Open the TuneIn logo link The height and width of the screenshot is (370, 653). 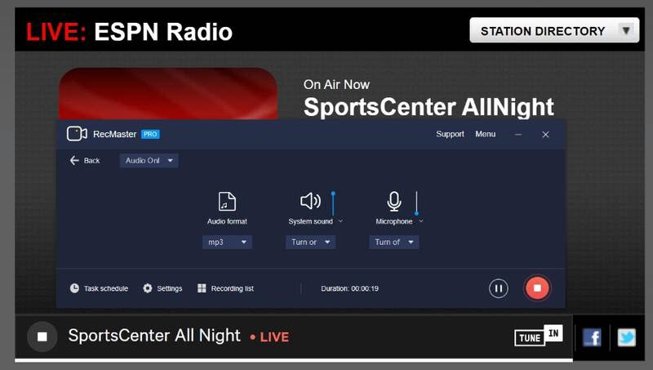539,336
